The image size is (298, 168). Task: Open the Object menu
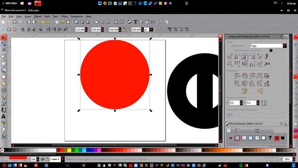(x=38, y=16)
